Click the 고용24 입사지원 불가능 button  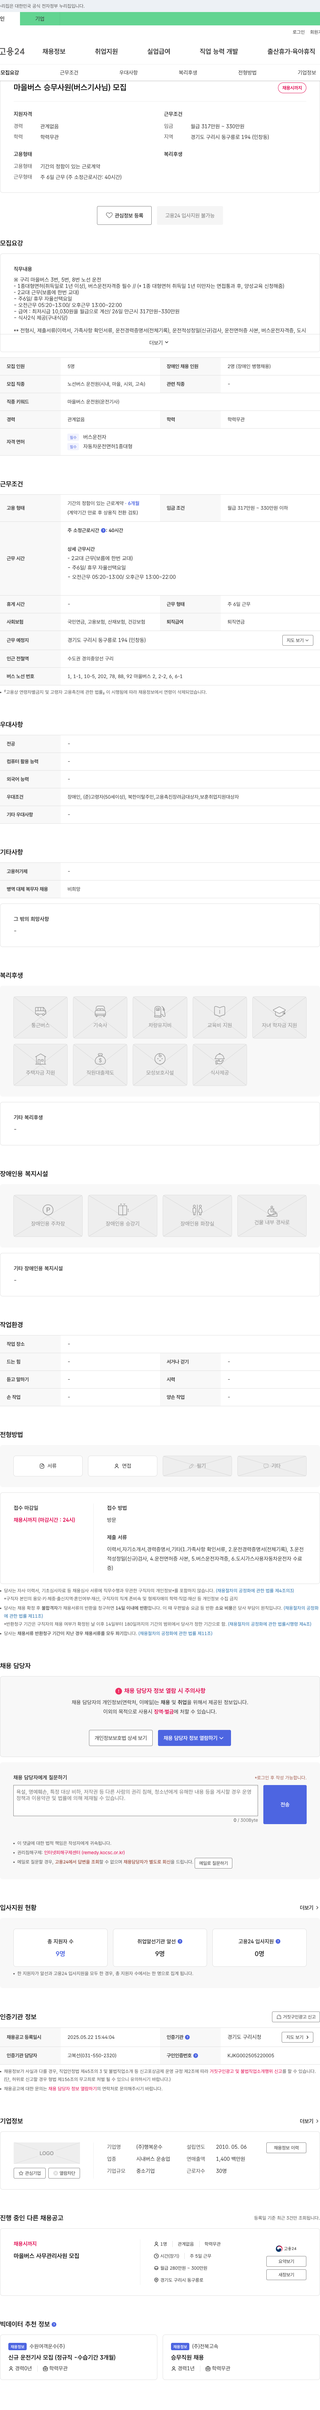(x=189, y=215)
